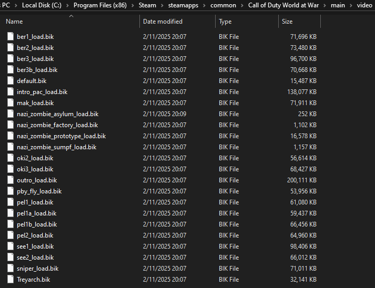Click the file icon of pel2_load.bik

pos(11,235)
